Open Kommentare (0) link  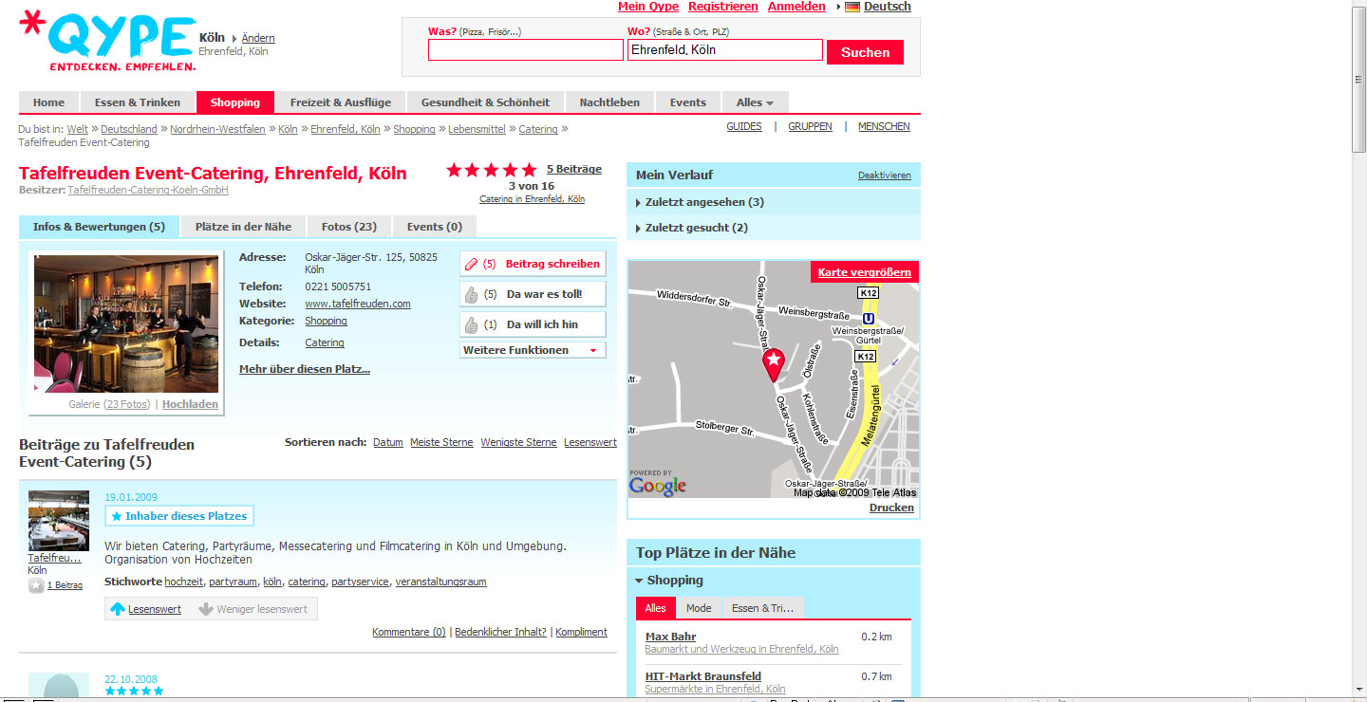[409, 632]
